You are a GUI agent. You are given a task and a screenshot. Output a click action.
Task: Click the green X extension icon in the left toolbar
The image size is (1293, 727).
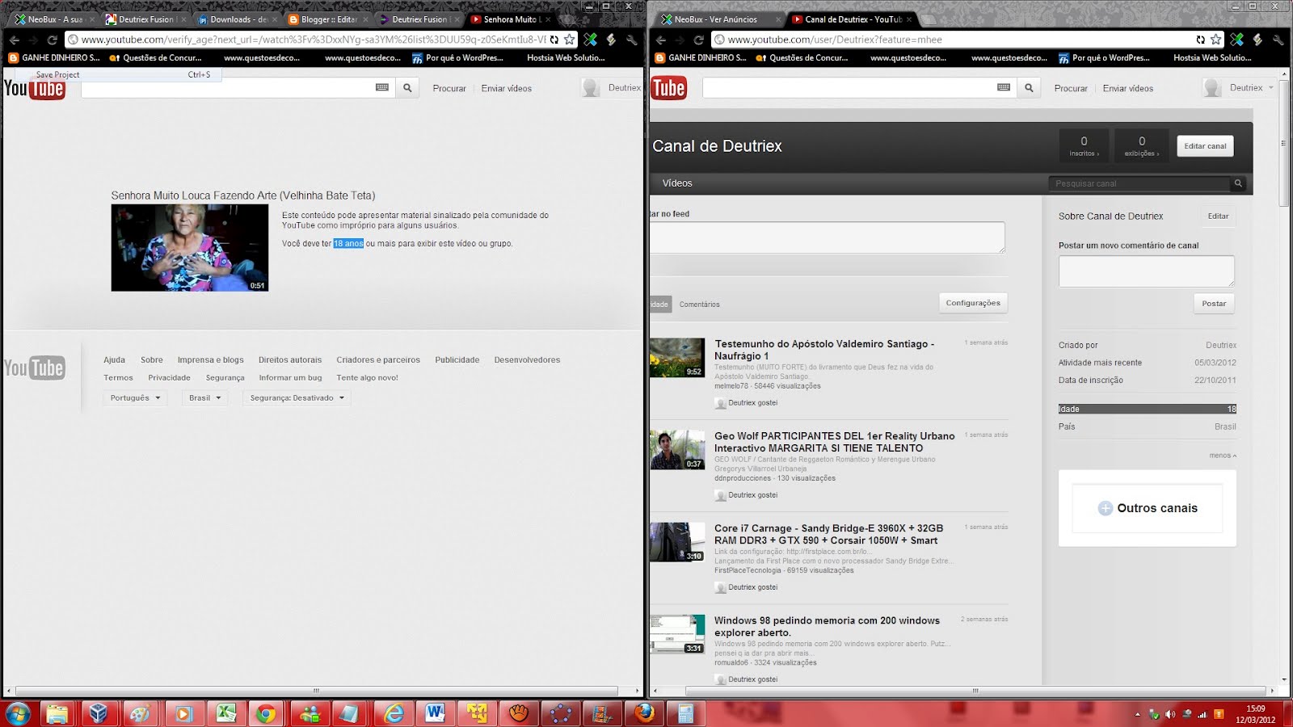[x=591, y=40]
